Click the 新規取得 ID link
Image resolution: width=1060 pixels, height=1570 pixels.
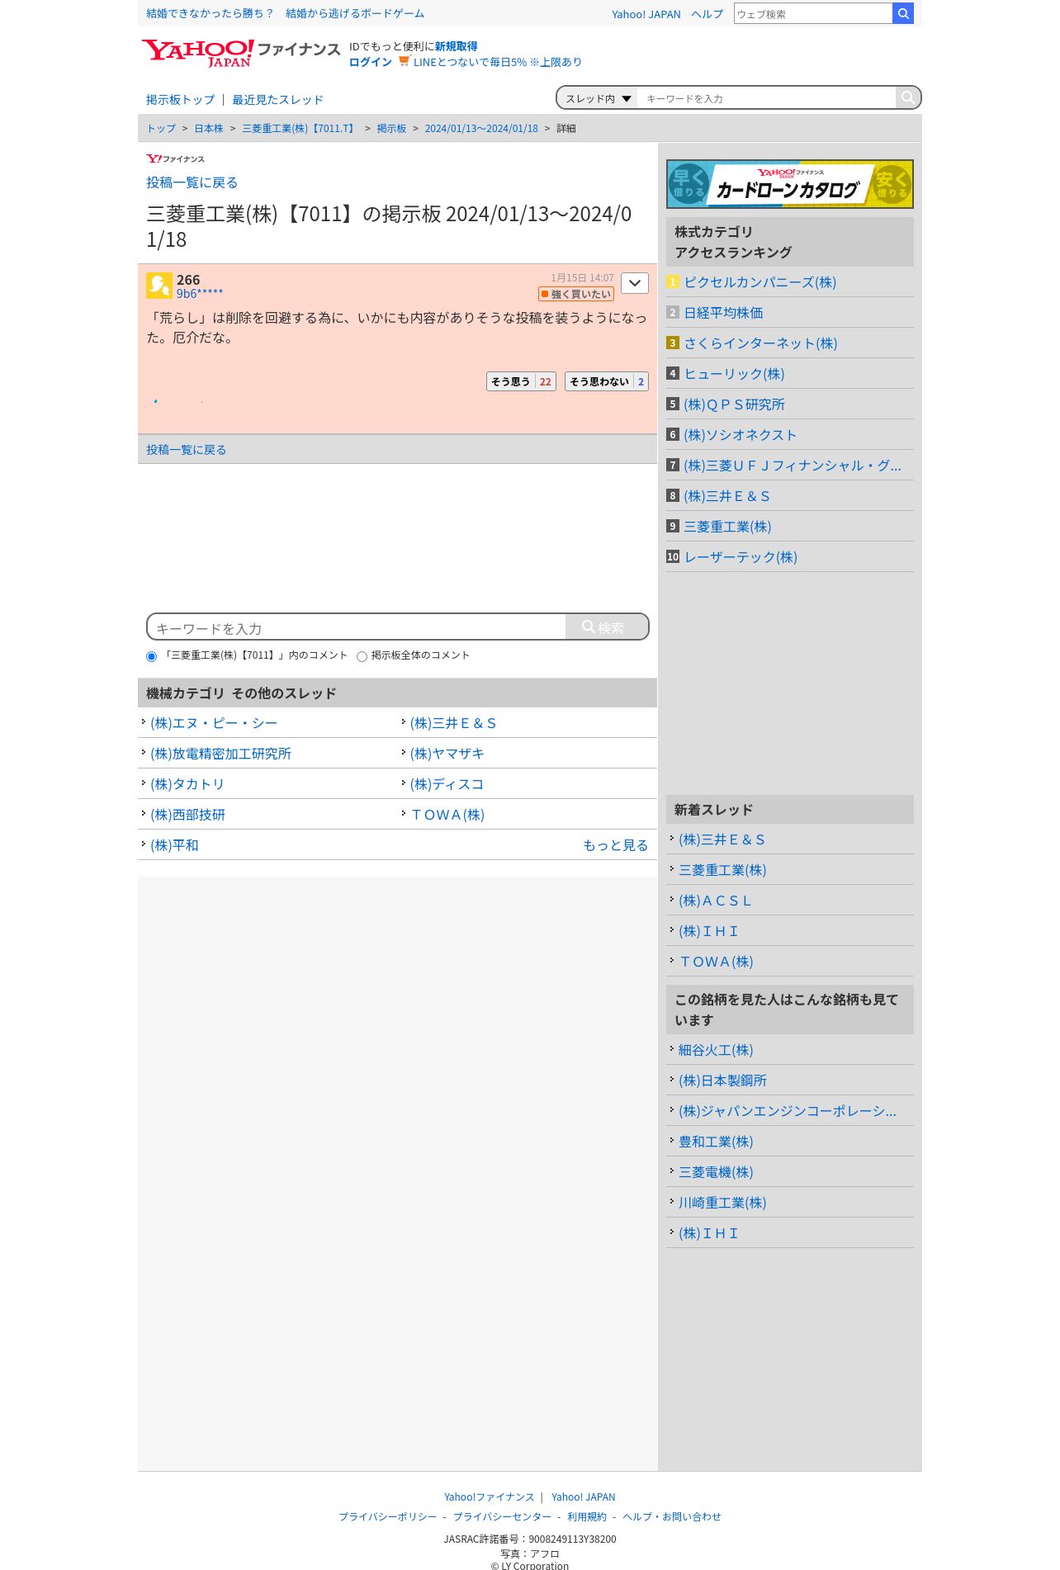click(x=456, y=46)
